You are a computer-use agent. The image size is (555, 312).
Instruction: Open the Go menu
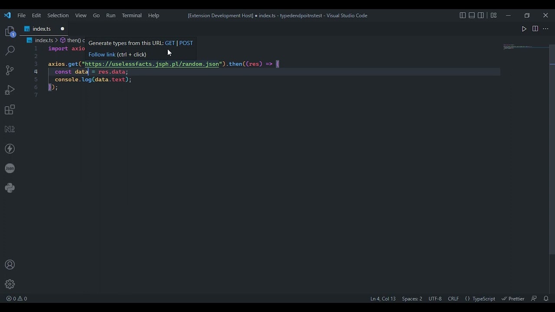pyautogui.click(x=96, y=15)
